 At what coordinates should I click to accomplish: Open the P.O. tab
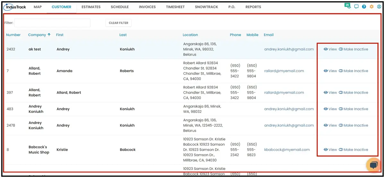point(232,7)
